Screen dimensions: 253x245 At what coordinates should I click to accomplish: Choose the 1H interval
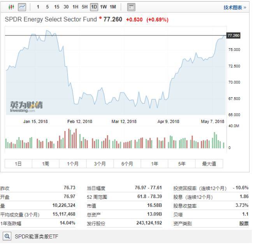point(76,7)
